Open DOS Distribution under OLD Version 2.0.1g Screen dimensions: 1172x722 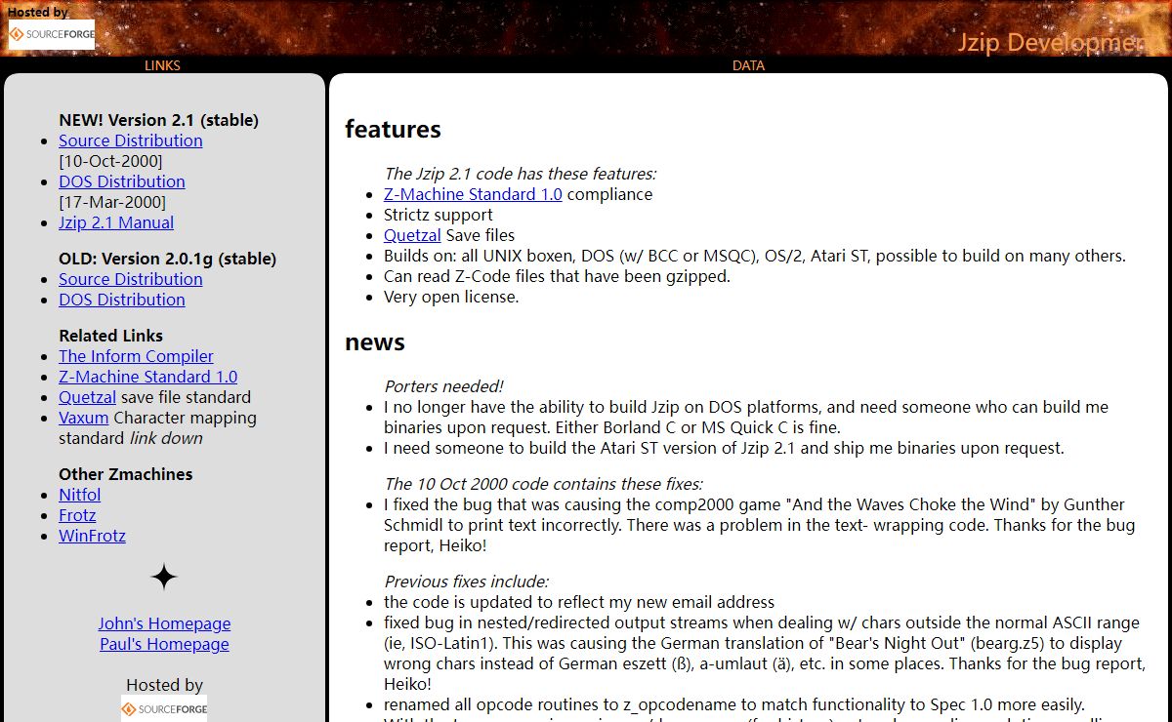point(122,300)
